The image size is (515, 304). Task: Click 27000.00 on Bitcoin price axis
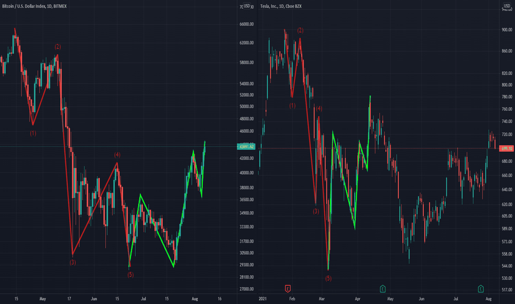[x=246, y=289]
